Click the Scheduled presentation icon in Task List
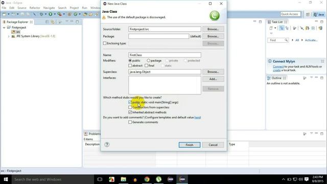Image resolution: width=327 pixels, height=184 pixels. tap(287, 28)
